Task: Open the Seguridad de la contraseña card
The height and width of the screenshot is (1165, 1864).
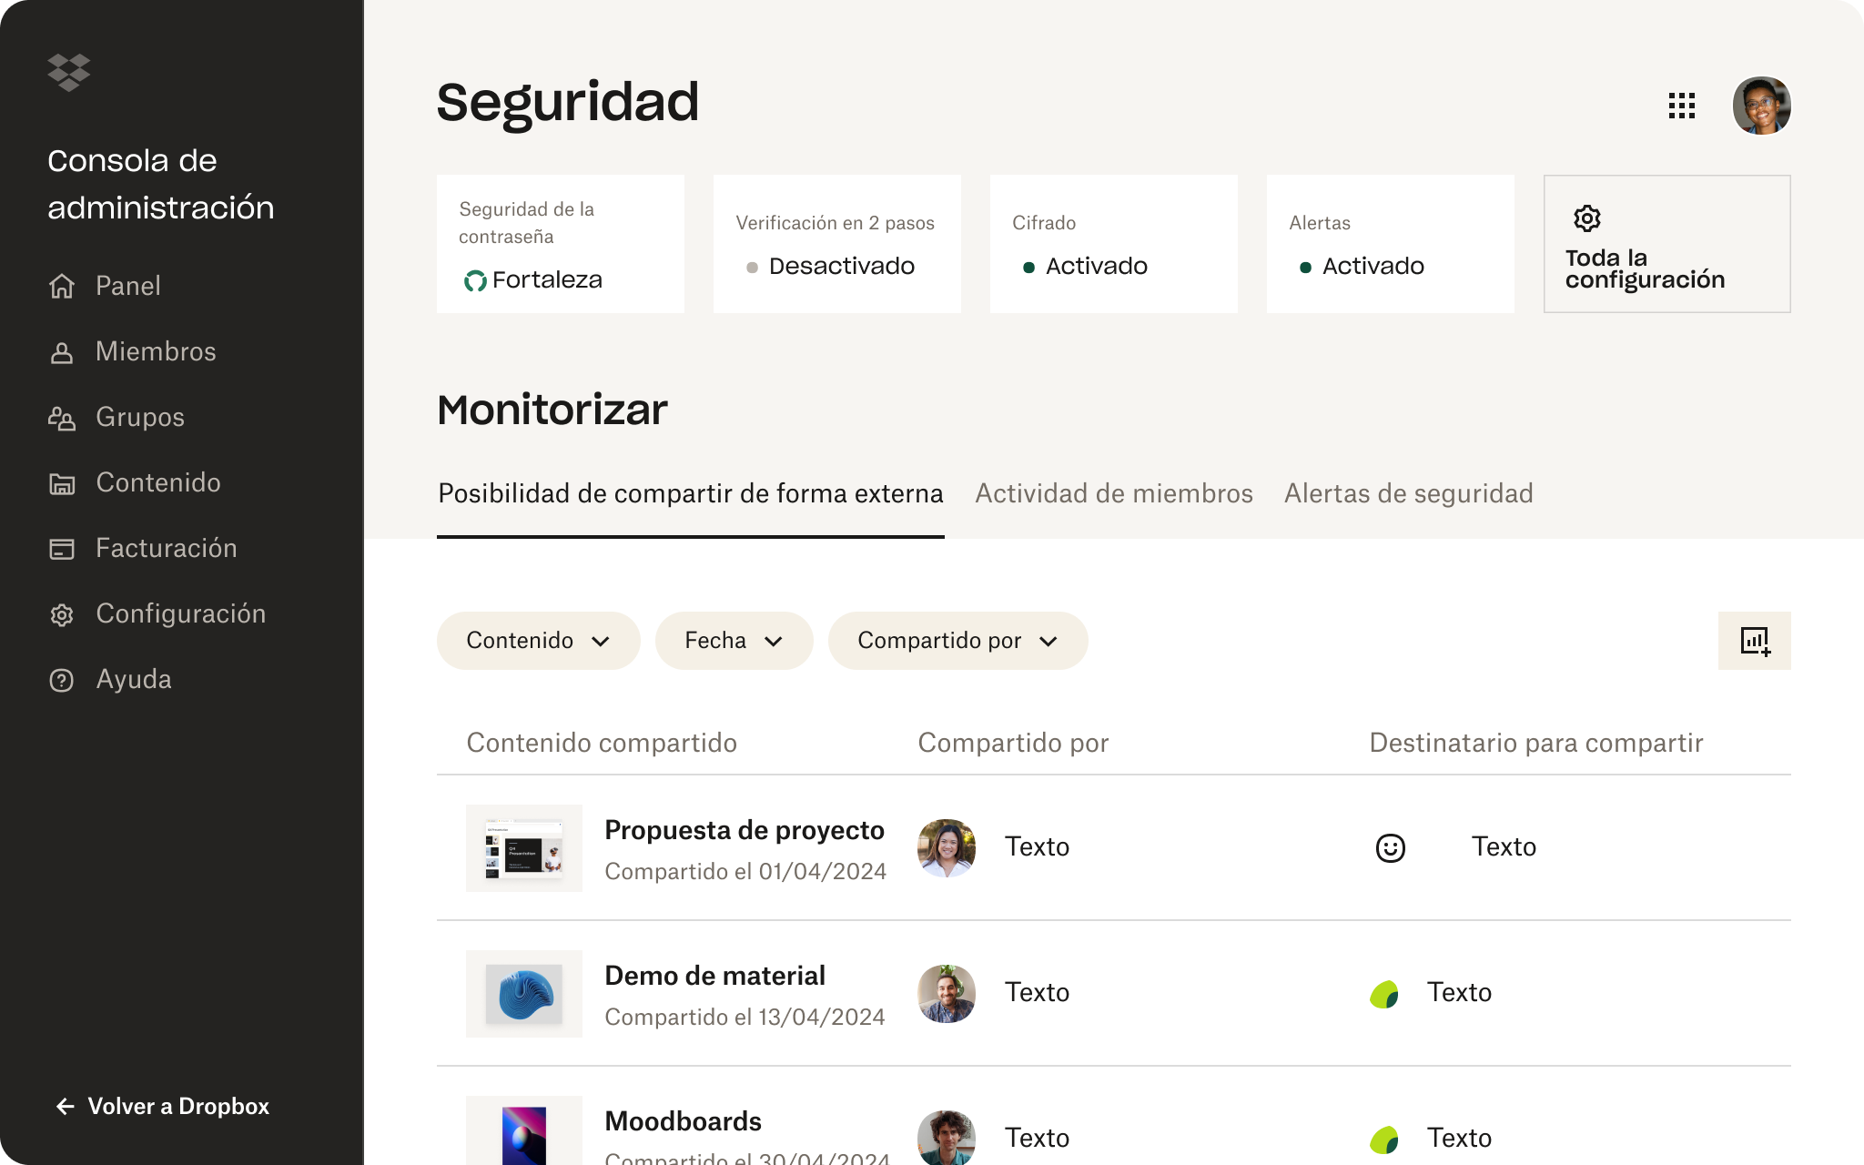Action: (561, 244)
